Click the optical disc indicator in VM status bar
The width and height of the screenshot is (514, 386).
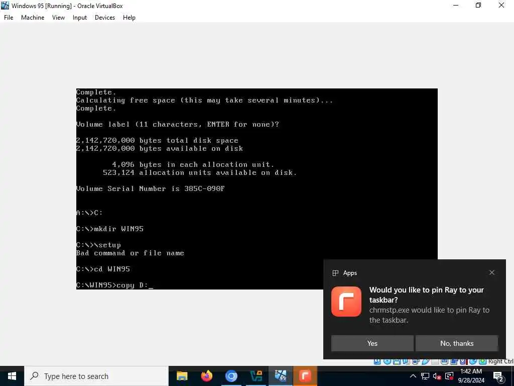pos(387,361)
